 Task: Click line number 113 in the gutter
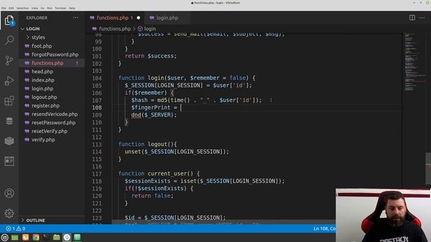coord(97,145)
